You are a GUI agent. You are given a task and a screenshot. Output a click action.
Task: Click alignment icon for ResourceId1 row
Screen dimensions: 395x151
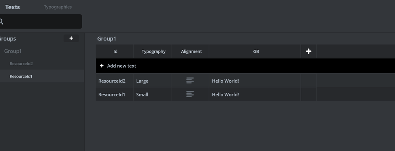[x=190, y=94]
